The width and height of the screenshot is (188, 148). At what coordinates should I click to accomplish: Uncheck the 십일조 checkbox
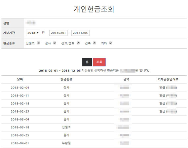[x=38, y=43]
